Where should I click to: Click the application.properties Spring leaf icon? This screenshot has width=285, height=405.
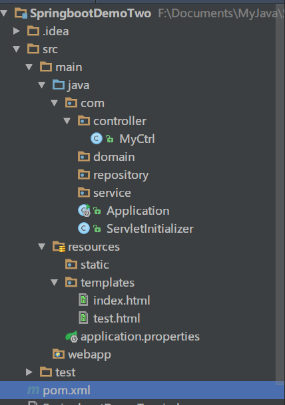point(72,337)
